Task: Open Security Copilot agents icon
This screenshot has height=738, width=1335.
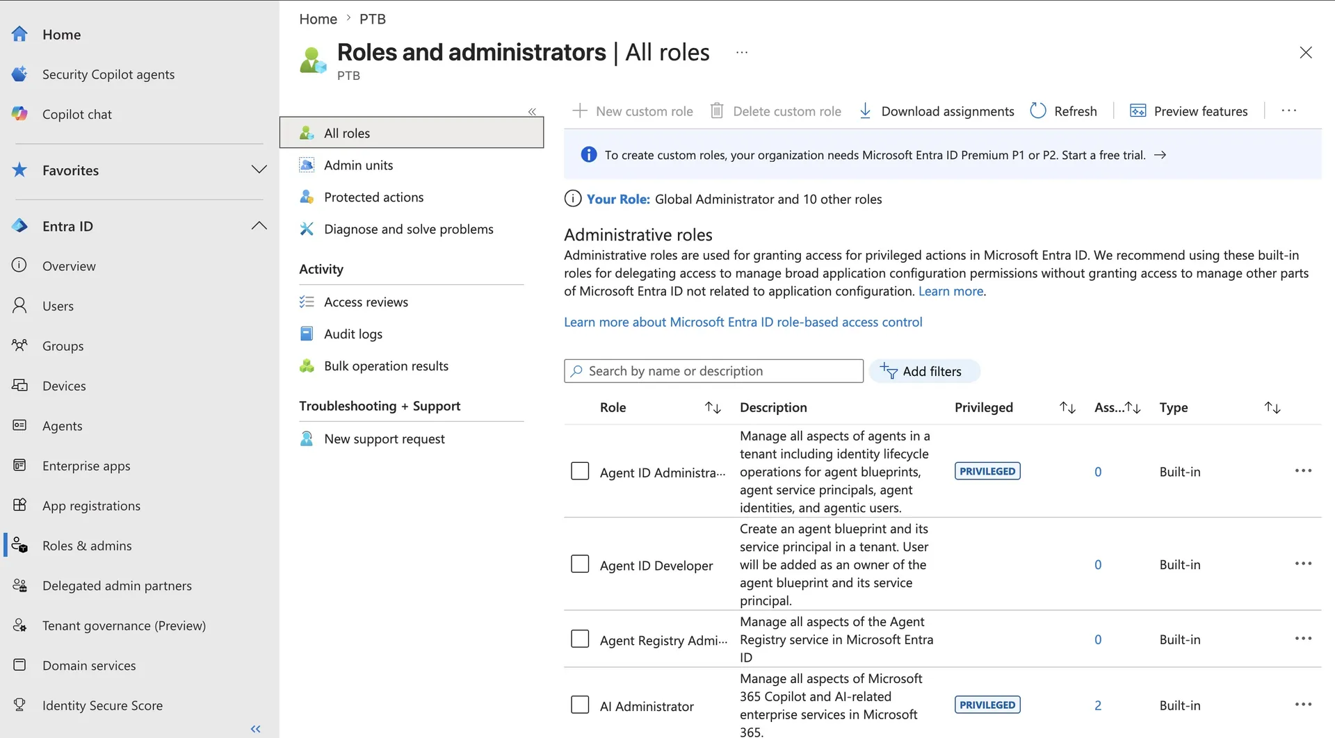Action: 19,74
